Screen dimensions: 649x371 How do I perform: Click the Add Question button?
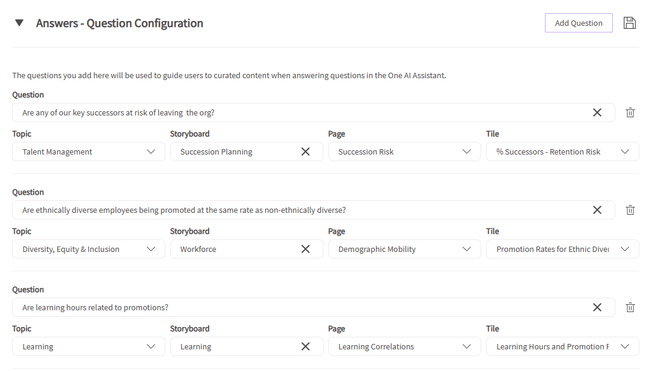coord(579,23)
